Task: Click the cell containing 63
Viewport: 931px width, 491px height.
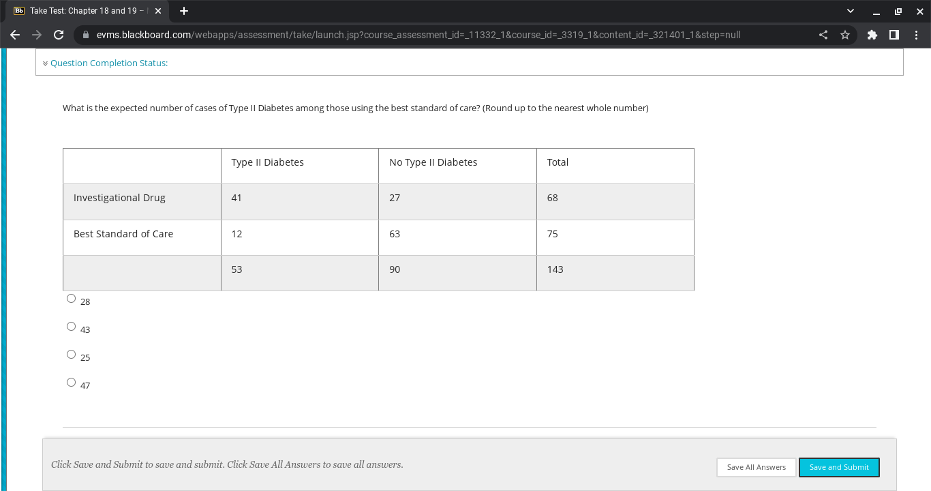Action: pyautogui.click(x=457, y=237)
